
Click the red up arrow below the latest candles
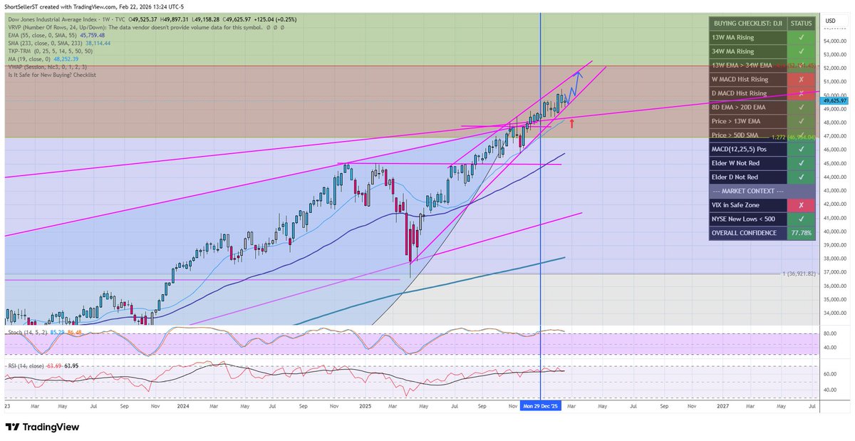(x=571, y=125)
